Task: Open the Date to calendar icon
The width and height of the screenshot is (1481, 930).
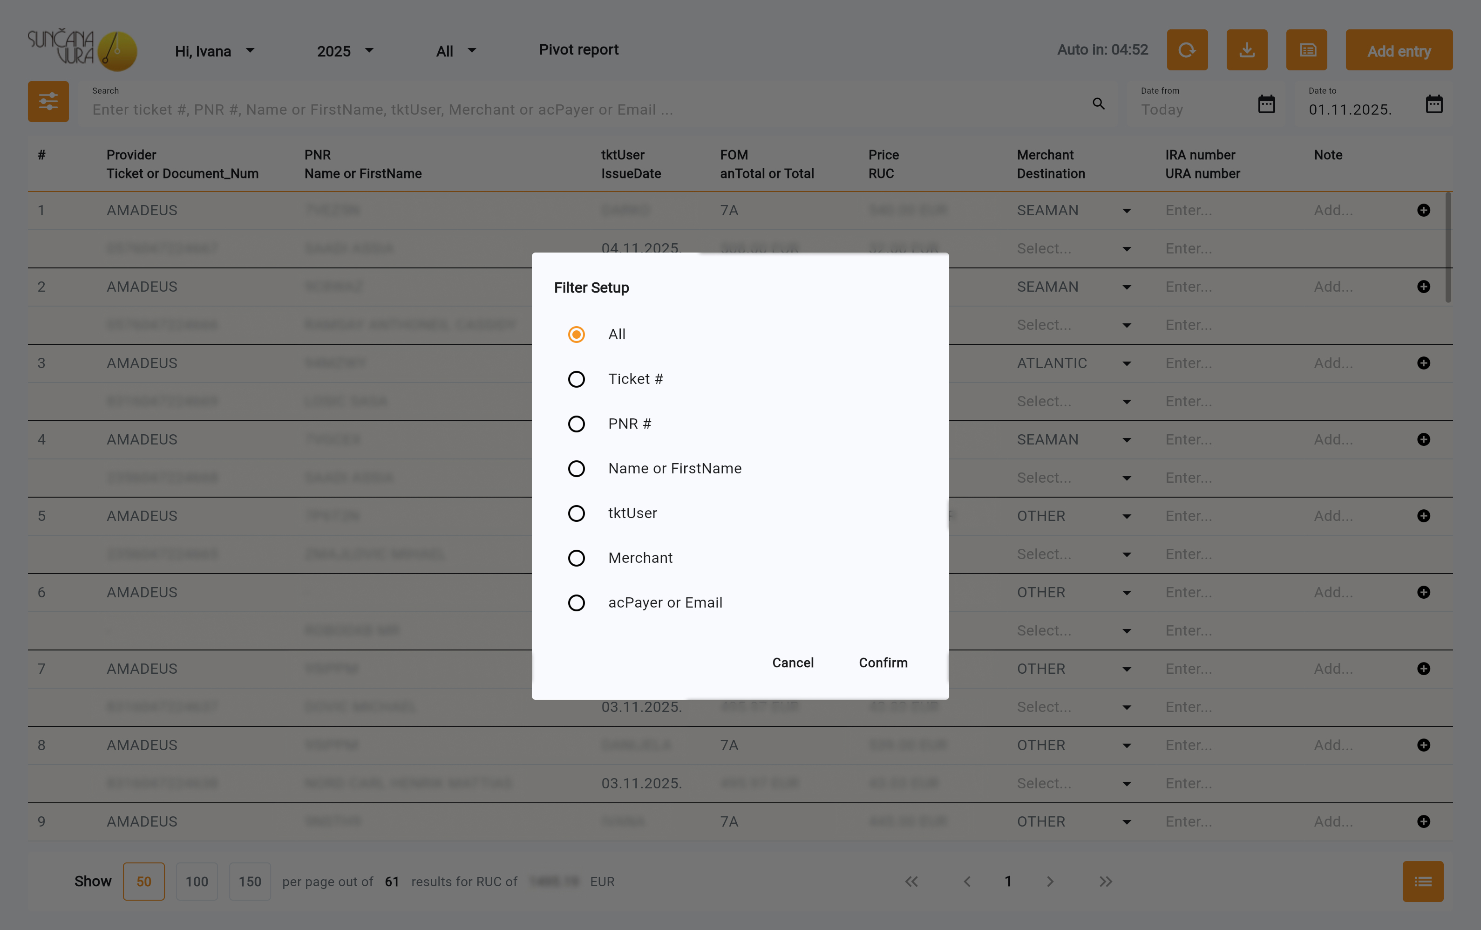Action: pos(1433,104)
